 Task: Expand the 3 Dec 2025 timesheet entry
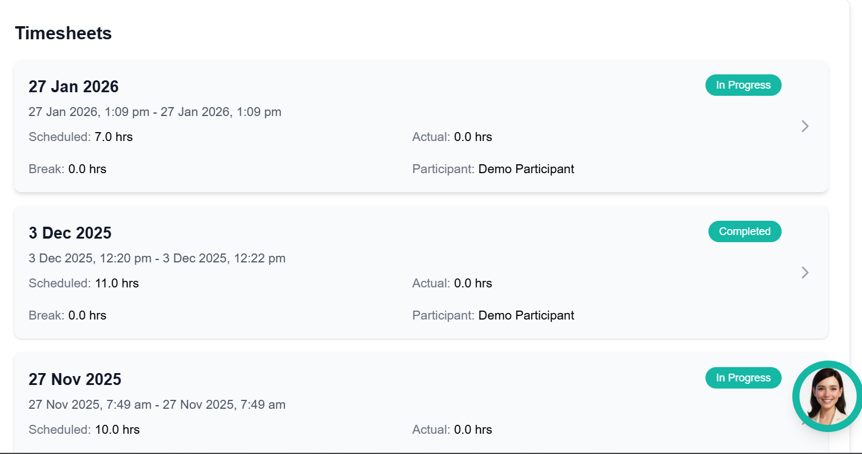tap(805, 273)
